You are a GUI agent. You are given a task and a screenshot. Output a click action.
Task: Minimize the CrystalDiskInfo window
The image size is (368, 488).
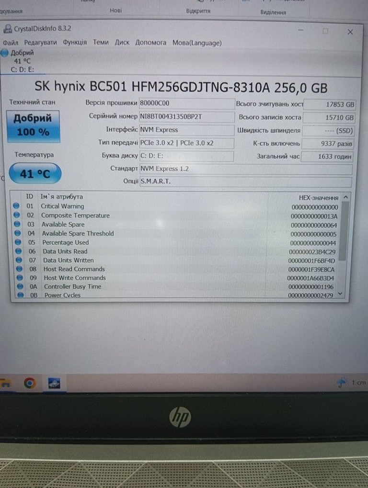(x=301, y=30)
